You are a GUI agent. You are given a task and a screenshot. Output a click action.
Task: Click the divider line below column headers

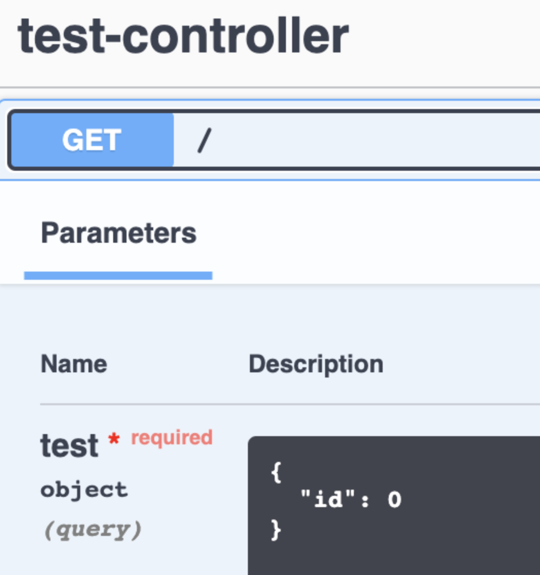tap(288, 404)
